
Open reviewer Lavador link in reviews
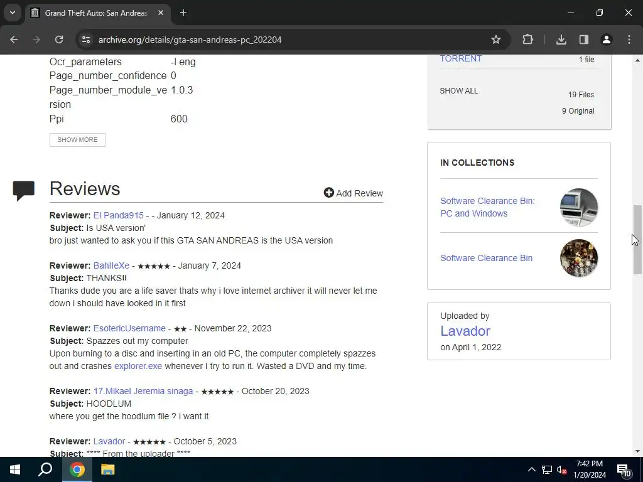pyautogui.click(x=109, y=441)
